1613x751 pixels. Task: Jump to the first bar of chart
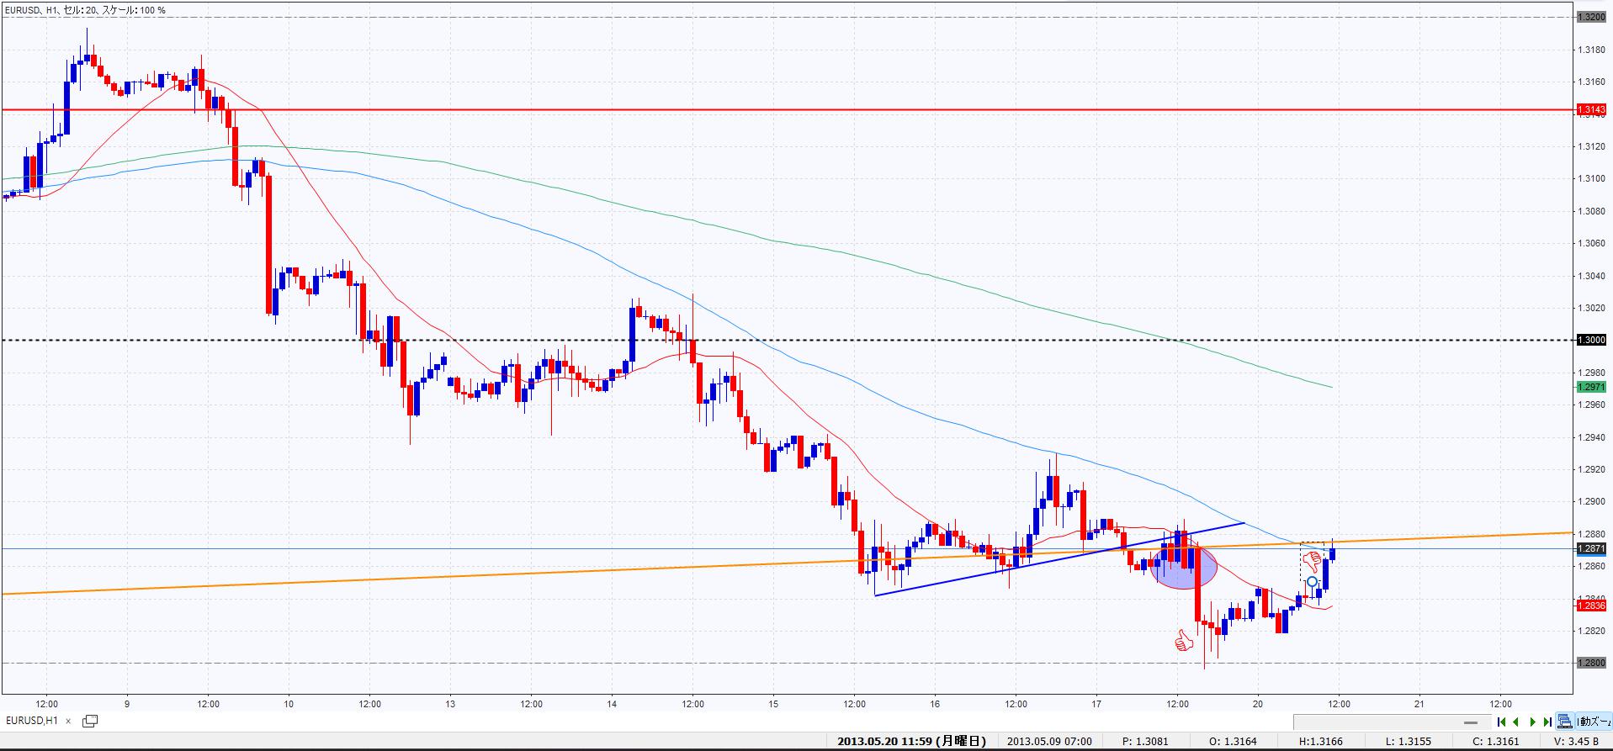1501,722
